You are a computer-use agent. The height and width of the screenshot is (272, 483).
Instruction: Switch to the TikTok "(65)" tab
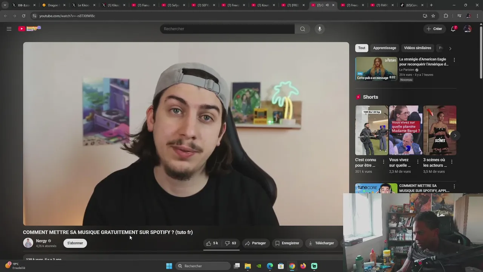(412, 5)
